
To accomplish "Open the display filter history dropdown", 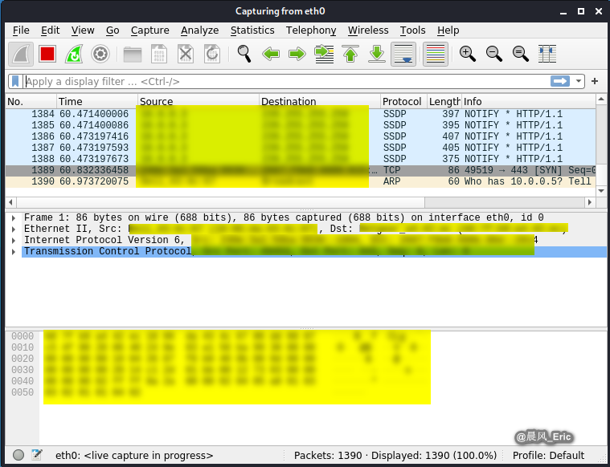I will click(579, 81).
